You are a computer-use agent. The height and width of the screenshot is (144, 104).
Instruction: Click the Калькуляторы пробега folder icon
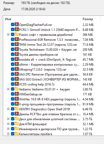(x=17, y=134)
